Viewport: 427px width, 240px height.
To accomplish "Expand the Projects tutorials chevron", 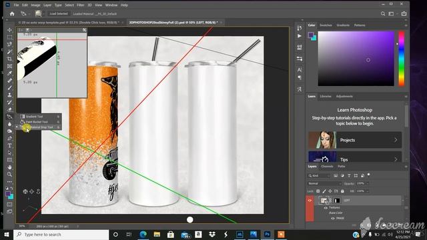I will [x=396, y=140].
